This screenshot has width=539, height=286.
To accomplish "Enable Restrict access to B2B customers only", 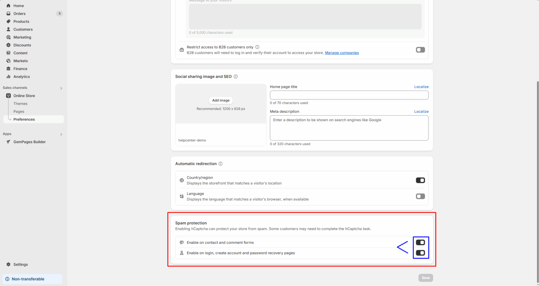I will (x=420, y=50).
